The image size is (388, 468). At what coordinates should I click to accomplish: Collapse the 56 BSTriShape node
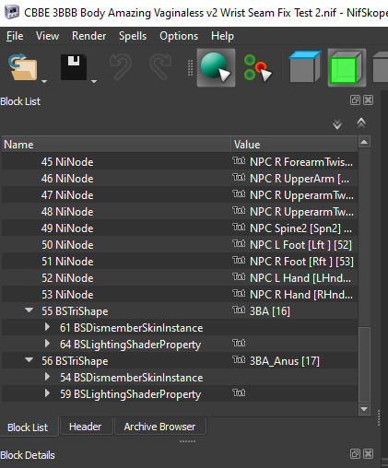coord(29,360)
